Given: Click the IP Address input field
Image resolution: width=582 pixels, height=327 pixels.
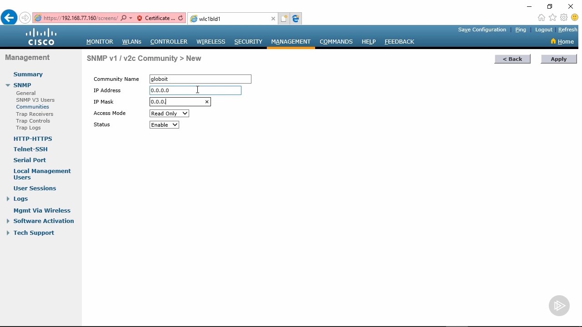Looking at the screenshot, I should (x=196, y=90).
